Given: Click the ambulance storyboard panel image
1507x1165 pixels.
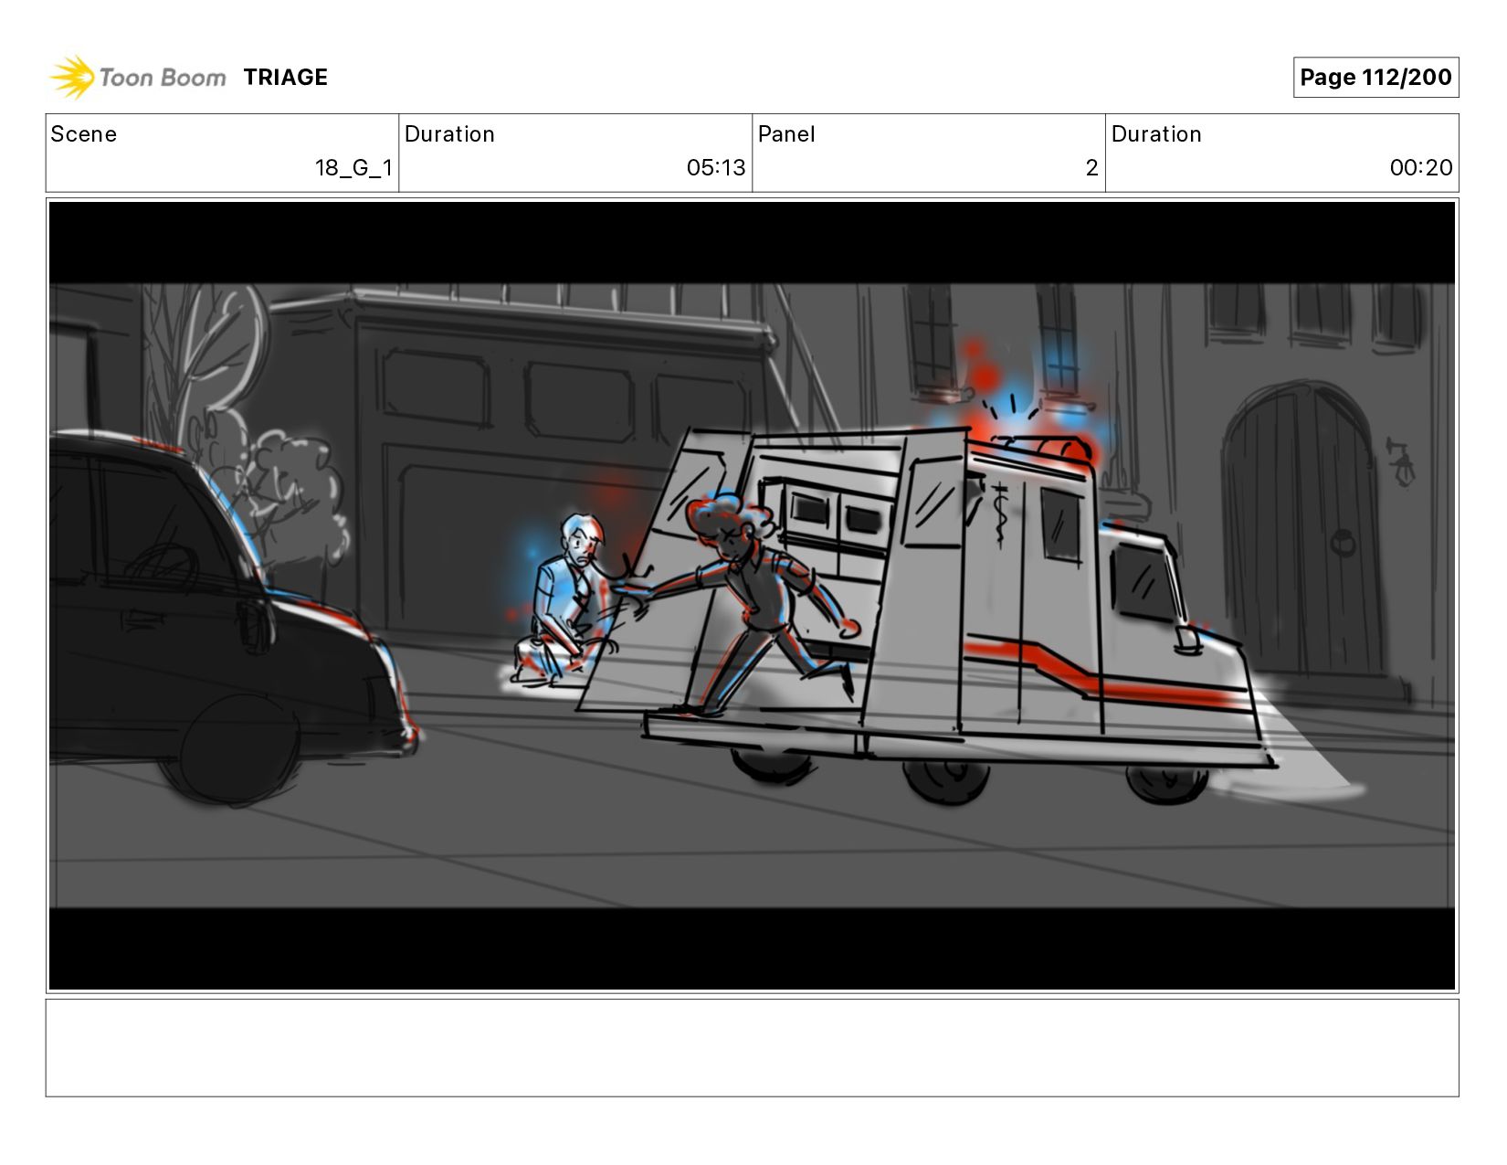Looking at the screenshot, I should click(752, 596).
